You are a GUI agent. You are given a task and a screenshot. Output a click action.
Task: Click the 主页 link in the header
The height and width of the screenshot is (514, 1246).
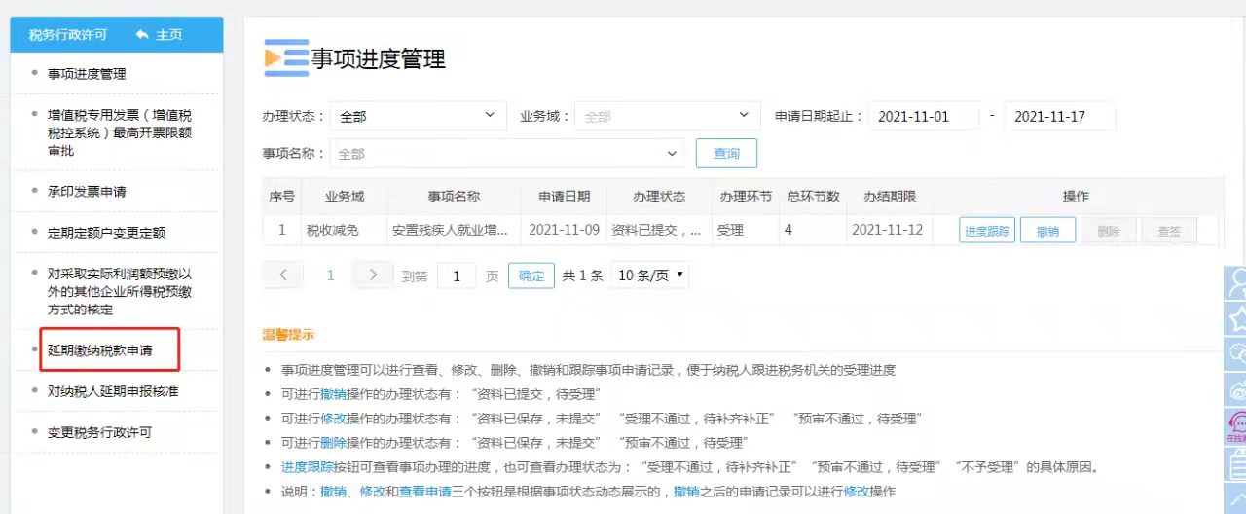[x=169, y=34]
